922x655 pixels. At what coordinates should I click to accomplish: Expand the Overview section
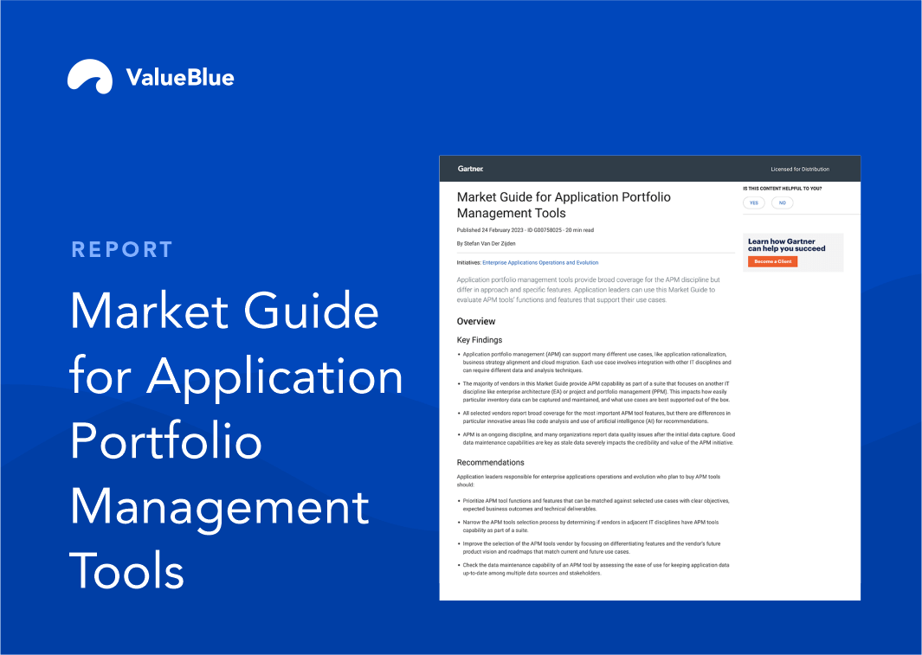pos(476,321)
